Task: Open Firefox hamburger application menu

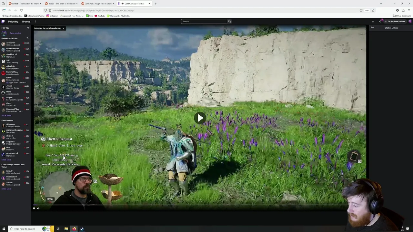Action: (x=409, y=10)
